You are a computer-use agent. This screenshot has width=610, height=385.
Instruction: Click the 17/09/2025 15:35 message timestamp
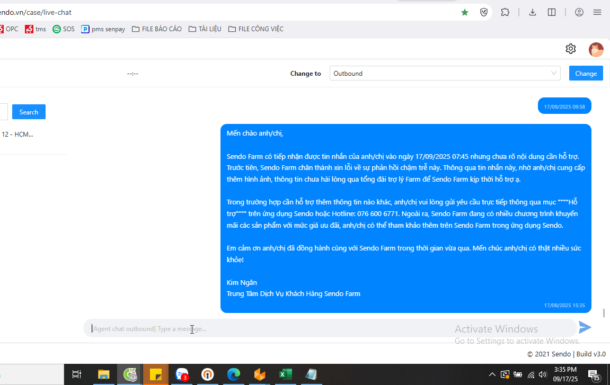(564, 305)
